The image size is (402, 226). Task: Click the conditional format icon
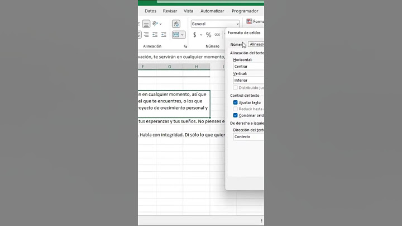tap(249, 21)
